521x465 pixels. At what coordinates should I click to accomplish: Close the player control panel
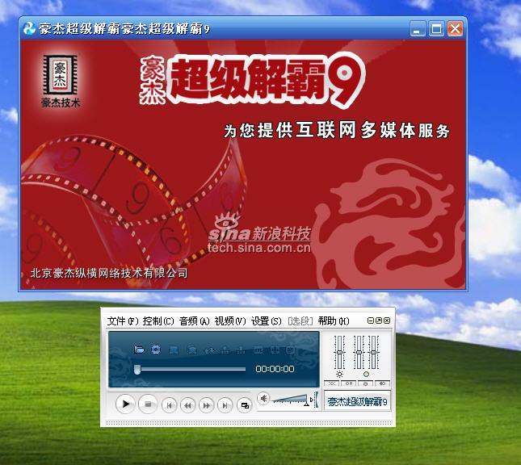[x=387, y=320]
